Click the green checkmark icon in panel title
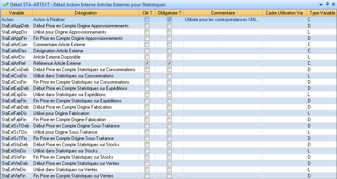The height and width of the screenshot is (179, 337). point(4,4)
